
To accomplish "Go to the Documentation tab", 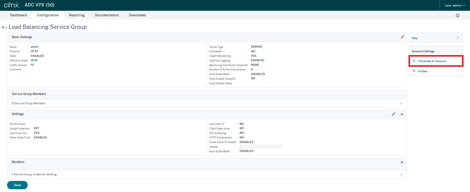I will coord(107,15).
